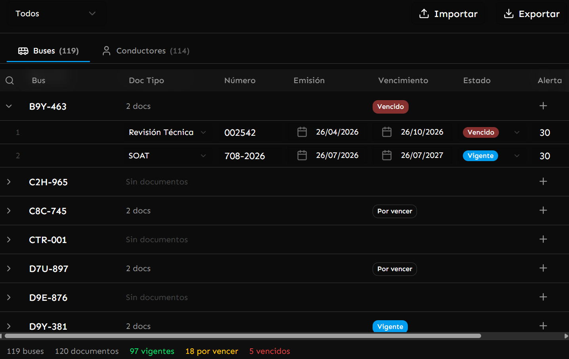Select bus plate CTR-001
Viewport: 569px width, 359px height.
click(48, 240)
